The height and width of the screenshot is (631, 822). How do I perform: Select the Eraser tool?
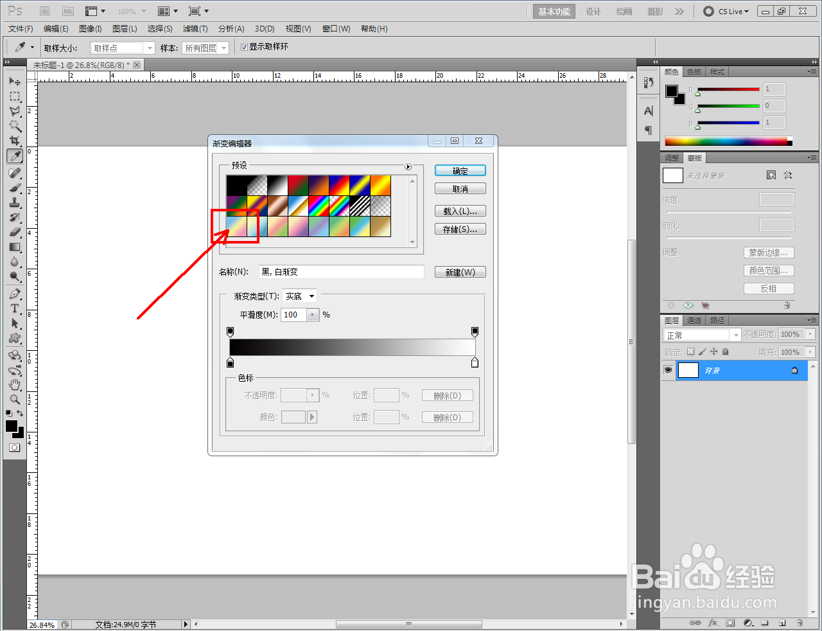(x=15, y=232)
